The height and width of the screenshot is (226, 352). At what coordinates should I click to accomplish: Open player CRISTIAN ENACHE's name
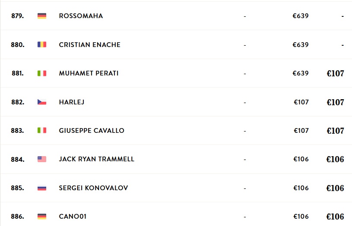[89, 44]
